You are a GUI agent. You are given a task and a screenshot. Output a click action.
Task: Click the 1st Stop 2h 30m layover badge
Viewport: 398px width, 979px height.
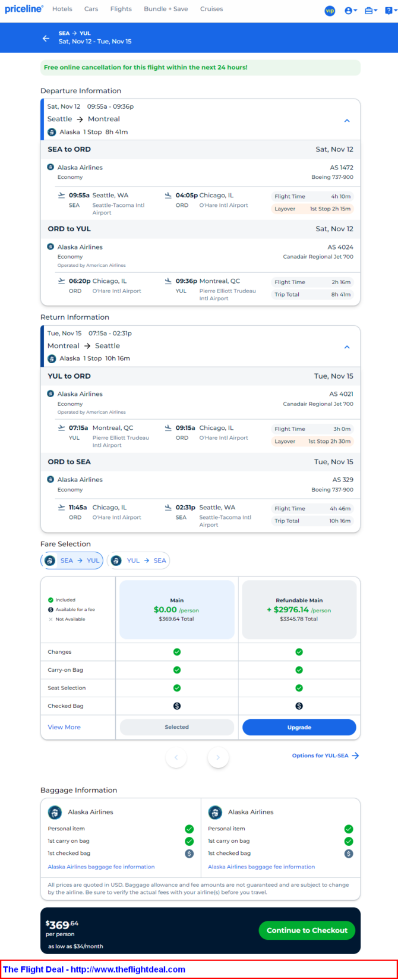pos(312,441)
